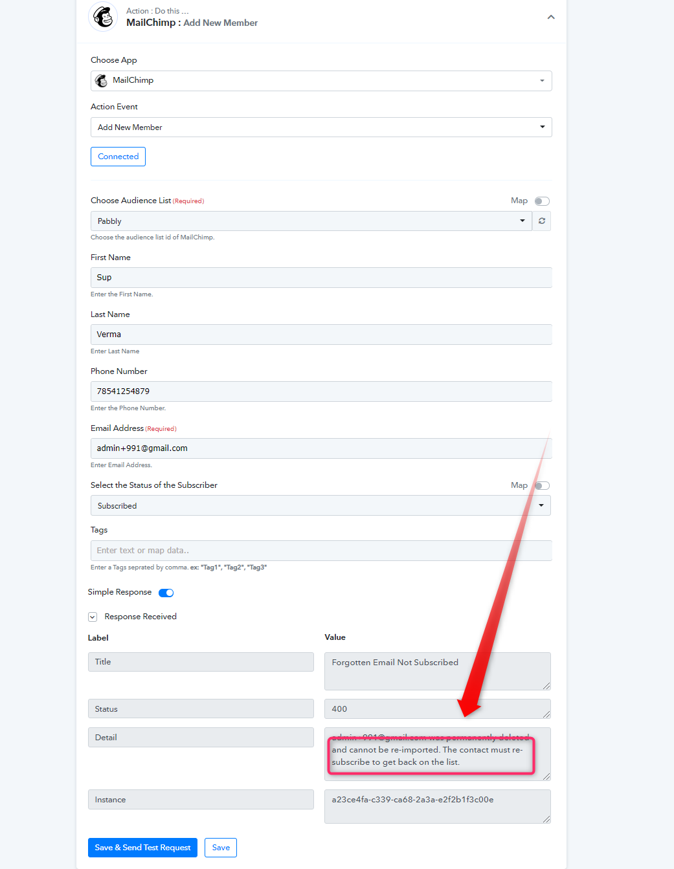The height and width of the screenshot is (869, 674).
Task: Collapse the action step with the chevron
Action: tap(551, 17)
